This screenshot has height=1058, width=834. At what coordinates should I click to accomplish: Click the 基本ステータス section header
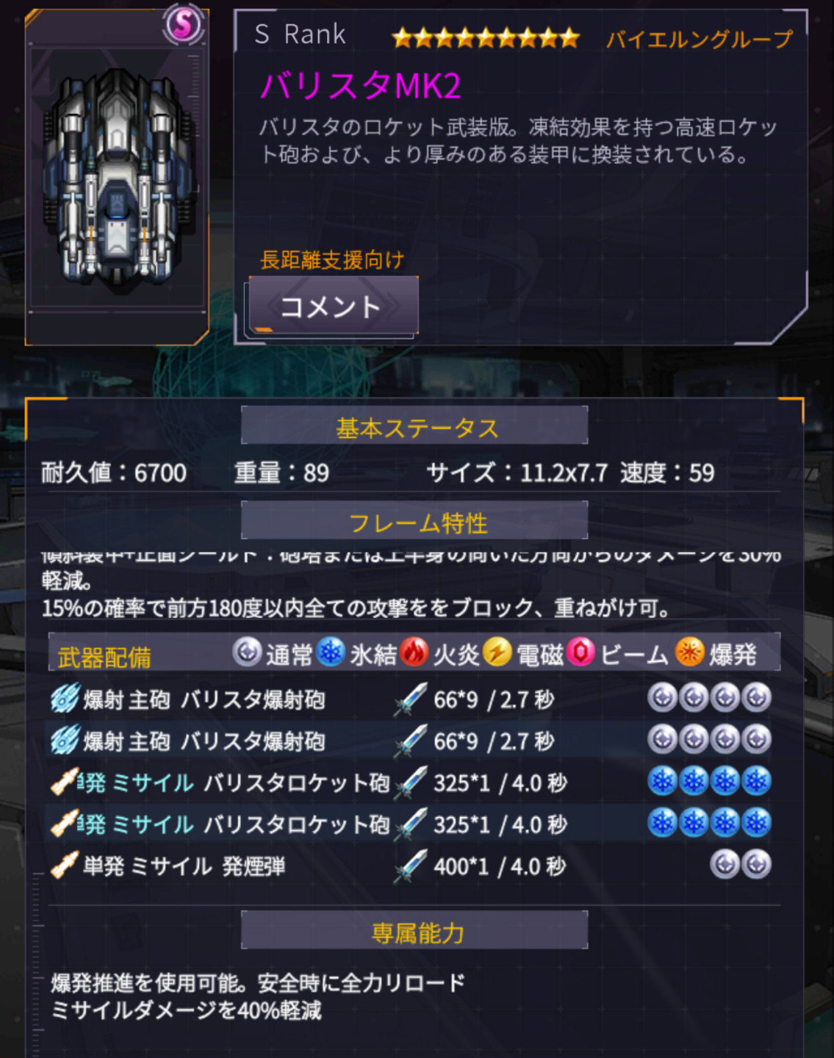(414, 426)
